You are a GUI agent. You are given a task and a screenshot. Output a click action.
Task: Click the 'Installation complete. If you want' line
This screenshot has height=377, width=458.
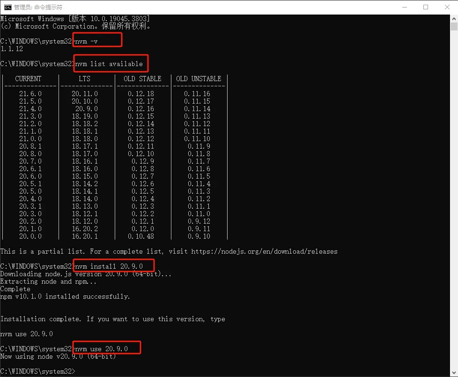click(113, 319)
